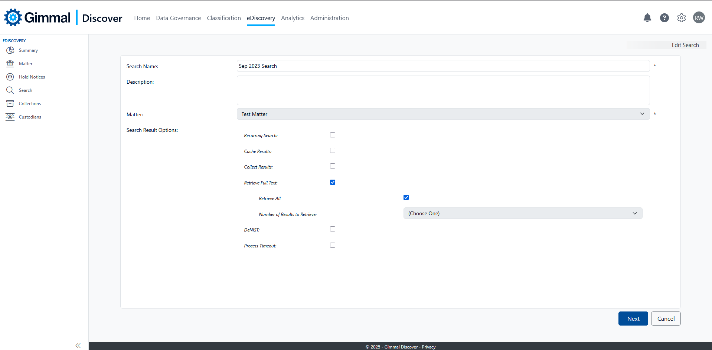The width and height of the screenshot is (712, 350).
Task: Click the notifications bell icon
Action: 647,18
